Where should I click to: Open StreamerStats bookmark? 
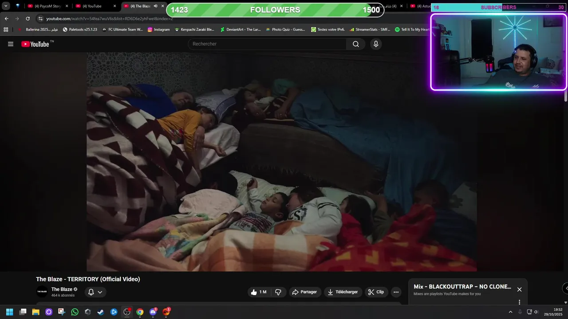(x=369, y=30)
